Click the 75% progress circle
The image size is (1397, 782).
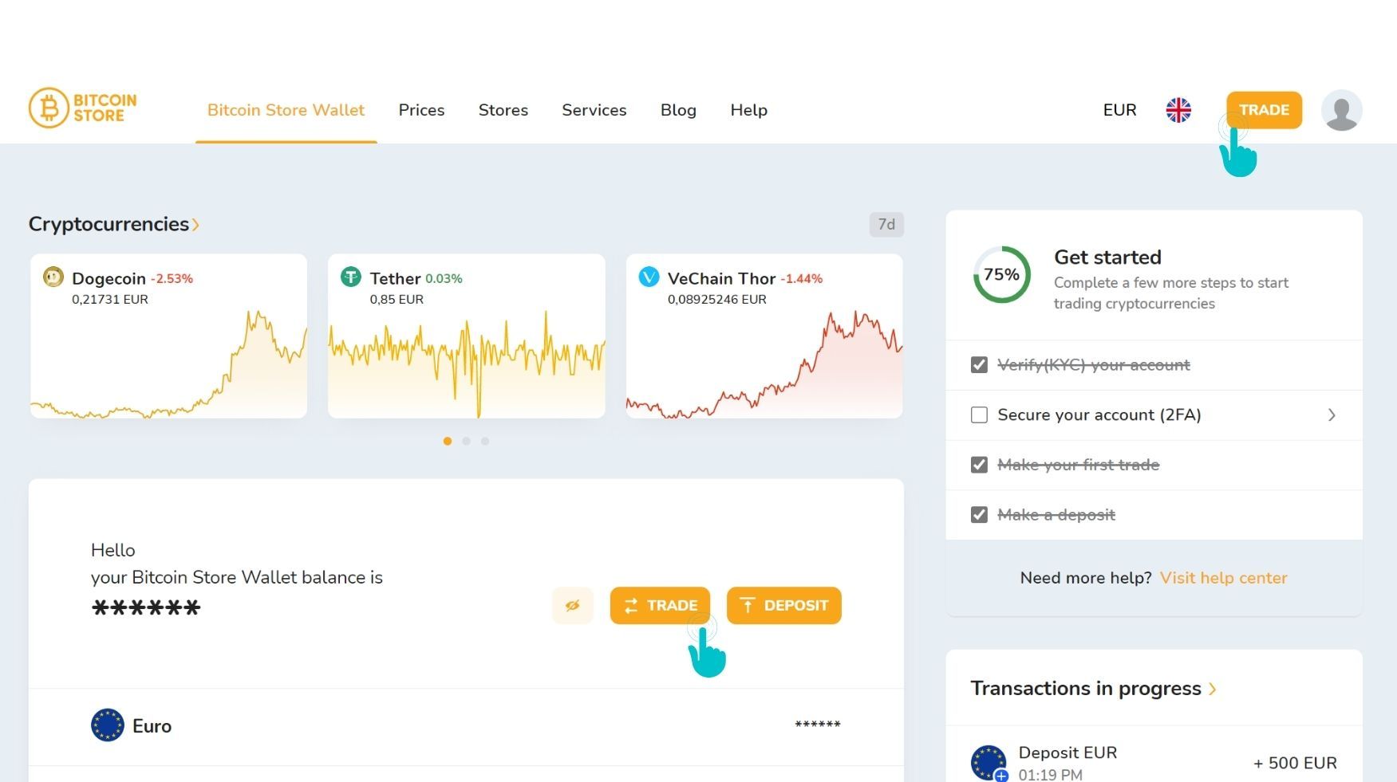pyautogui.click(x=1001, y=274)
